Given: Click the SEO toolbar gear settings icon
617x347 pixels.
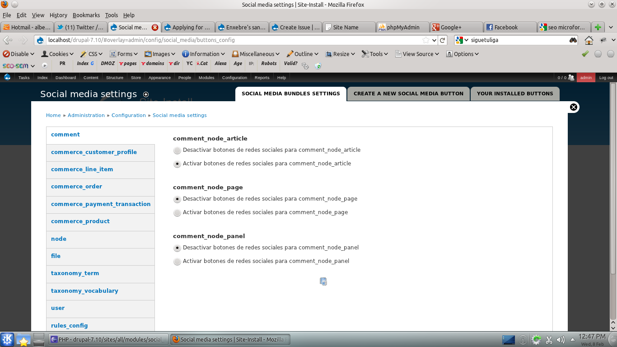Looking at the screenshot, I should [x=305, y=66].
